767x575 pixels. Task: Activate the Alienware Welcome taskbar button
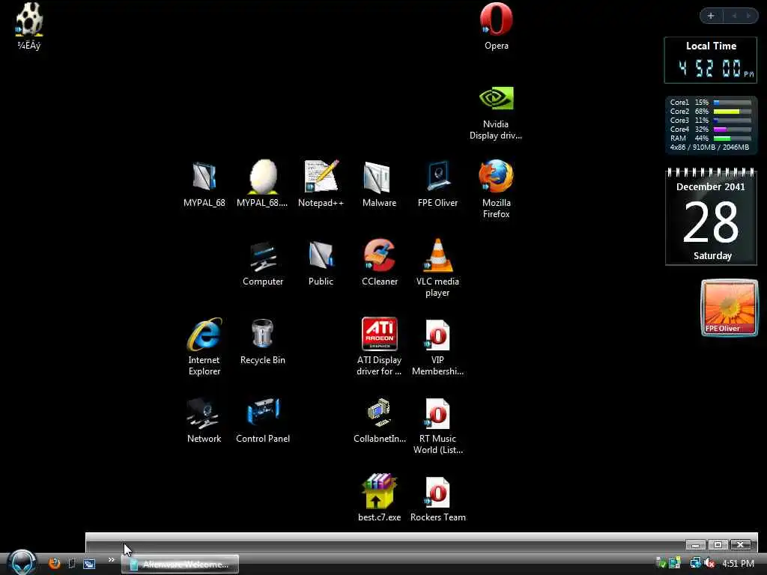click(180, 565)
